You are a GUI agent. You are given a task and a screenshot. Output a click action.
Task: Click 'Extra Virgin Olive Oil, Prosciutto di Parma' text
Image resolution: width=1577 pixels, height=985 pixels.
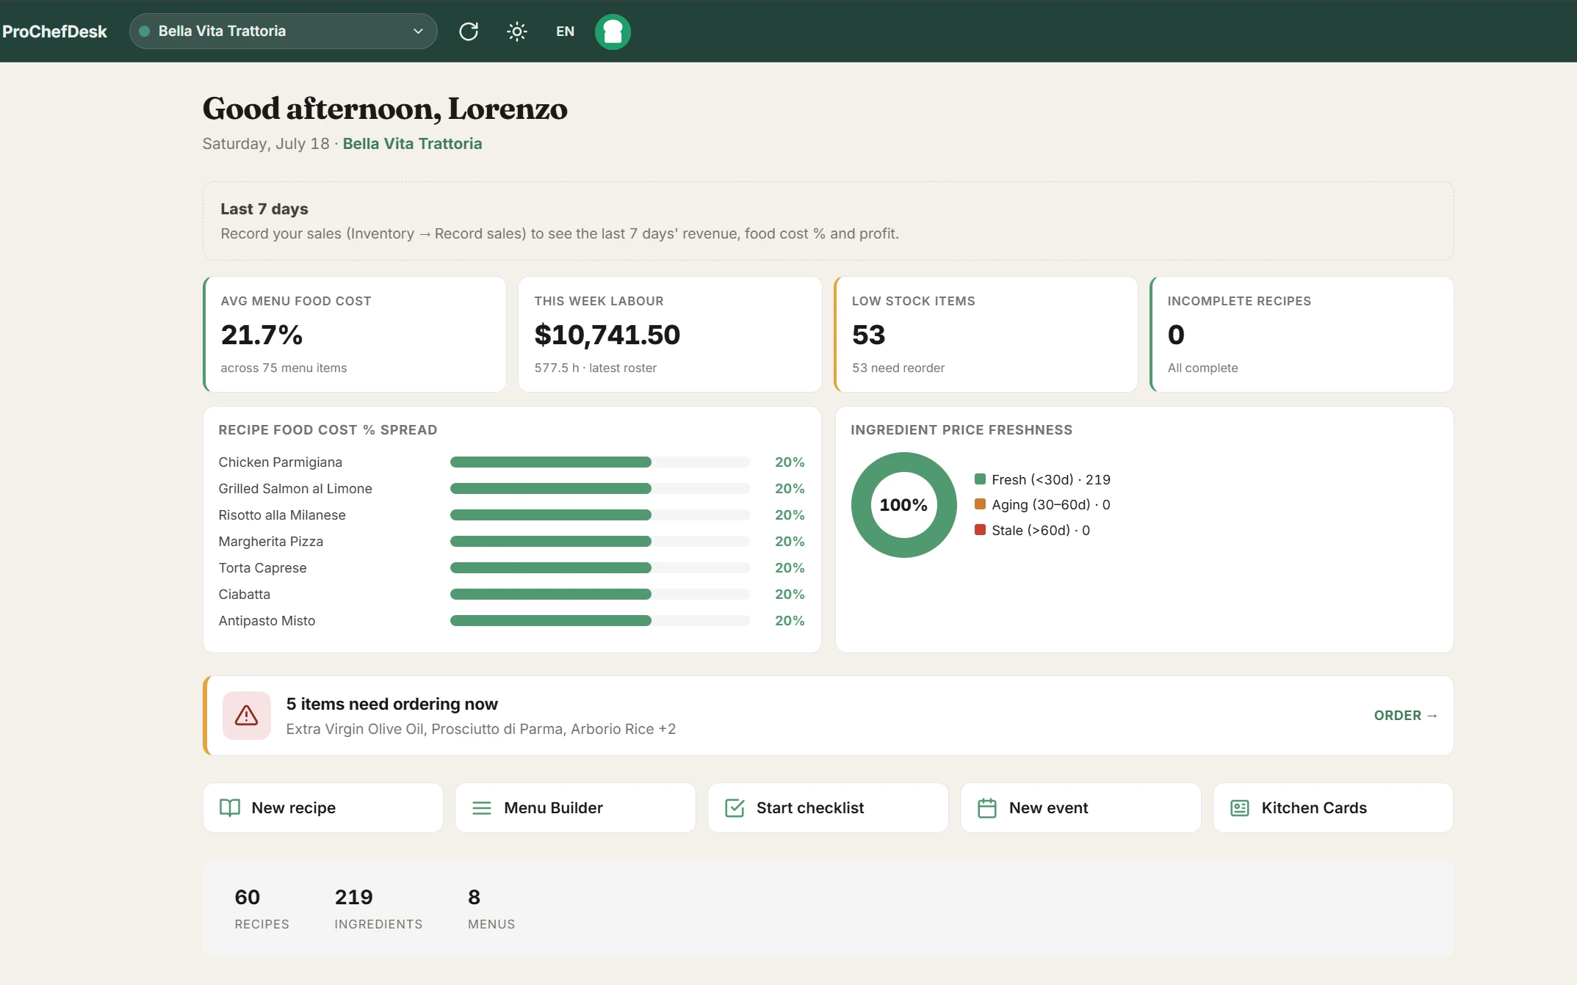(x=425, y=730)
